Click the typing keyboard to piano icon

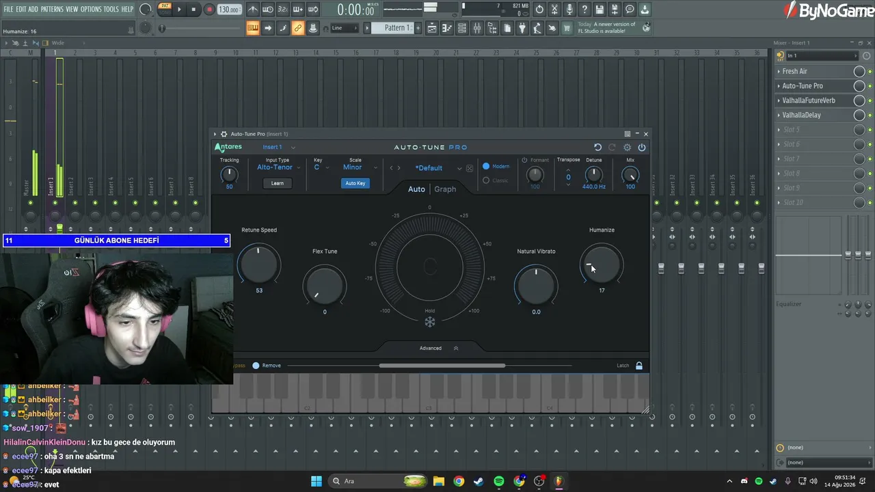[x=253, y=28]
